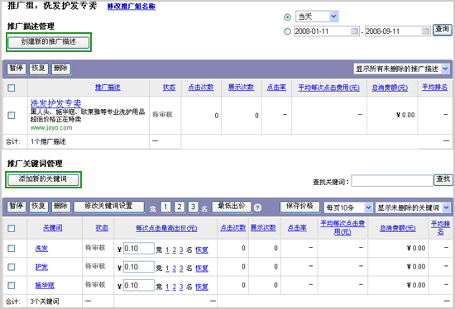Click 修改关键词设置 button
The height and width of the screenshot is (309, 455).
coord(109,207)
